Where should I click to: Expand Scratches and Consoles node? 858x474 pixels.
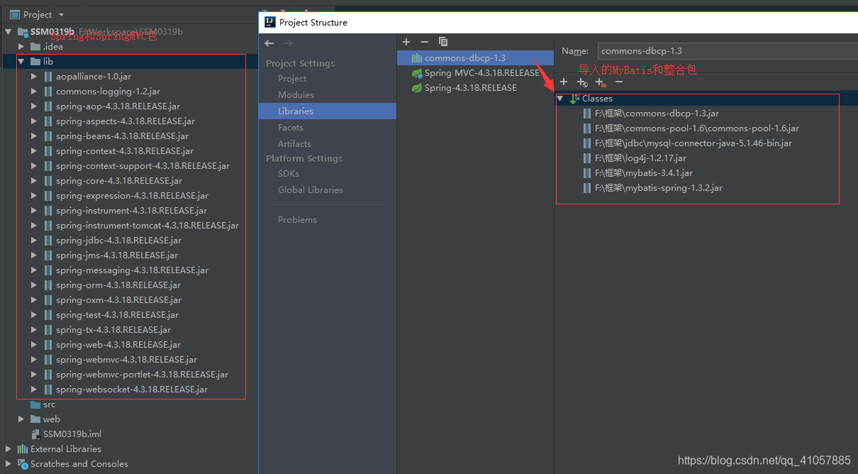coord(9,464)
